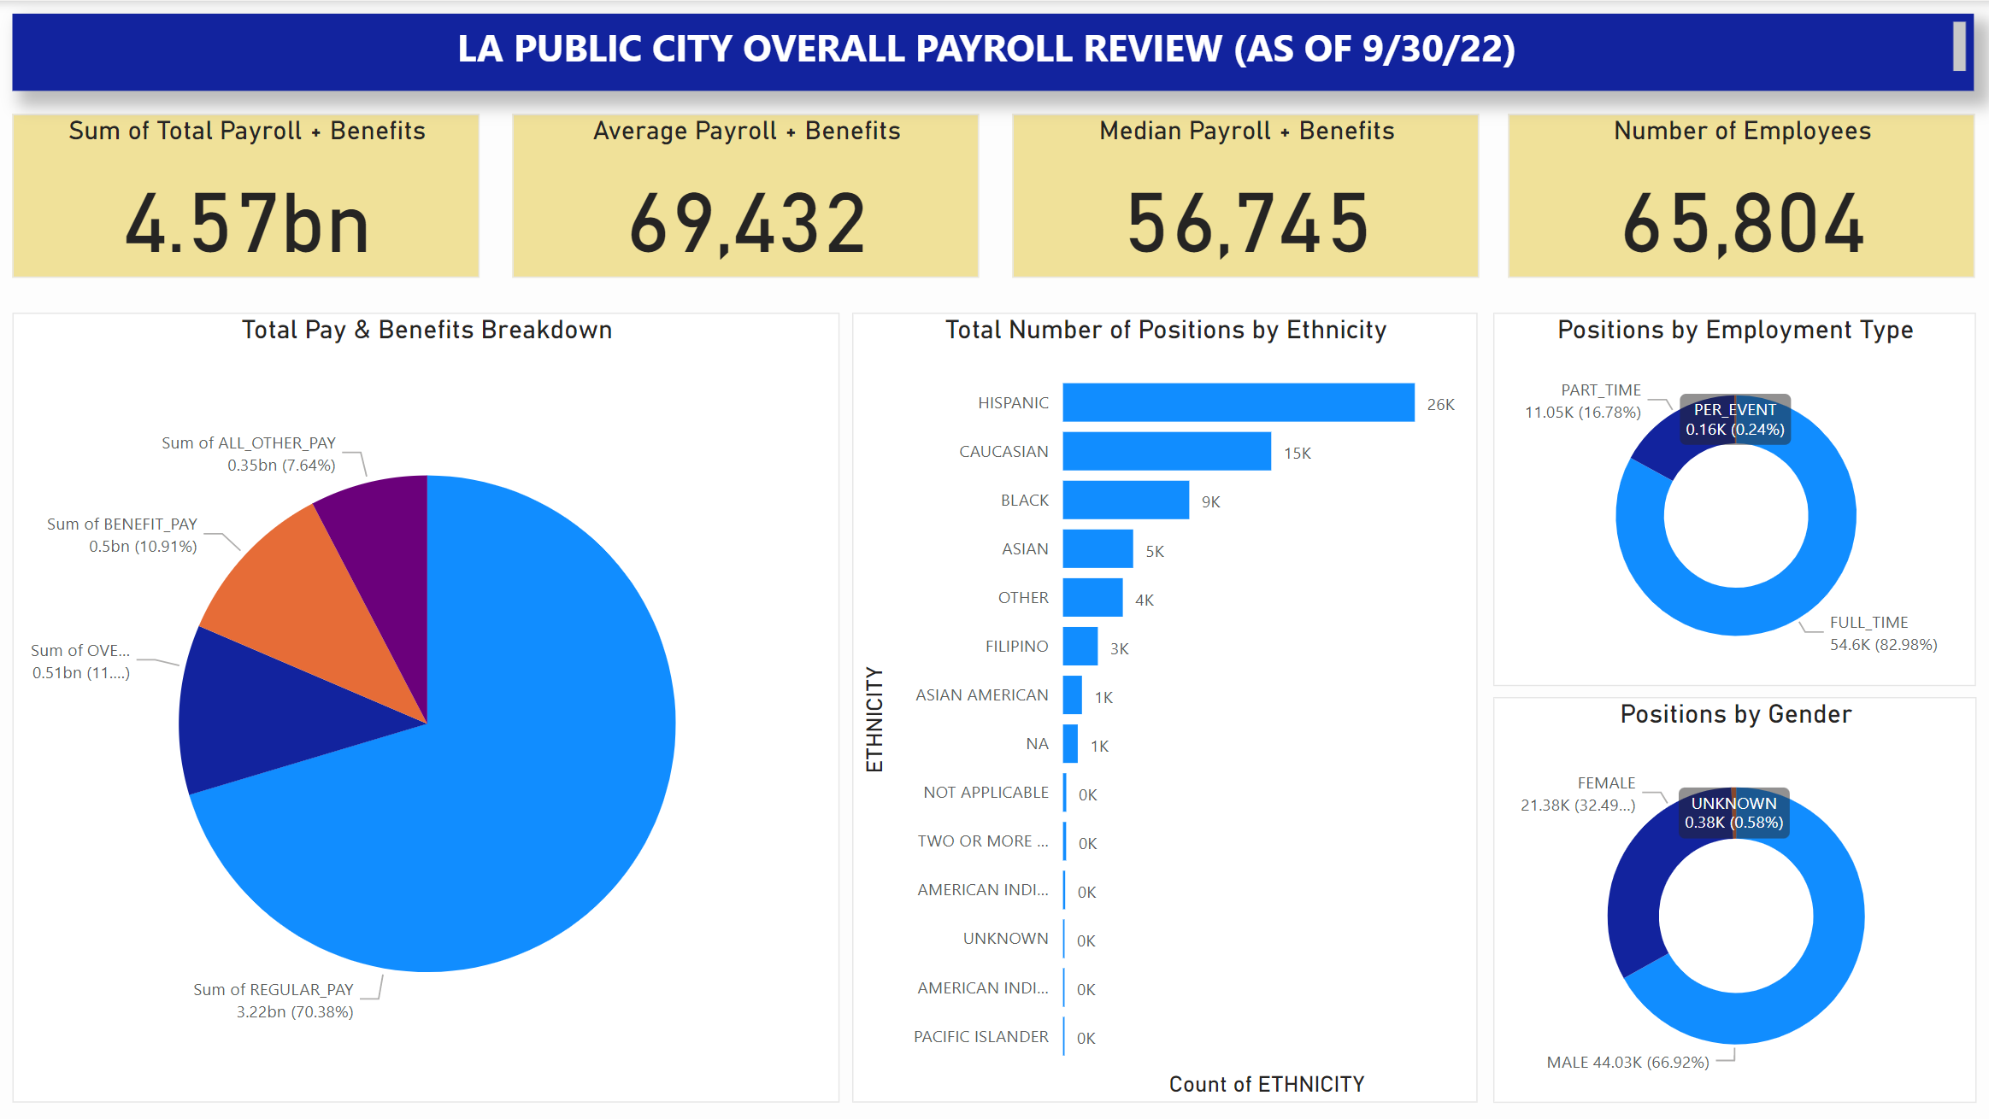Click the FEMALE 21.38K label
Image resolution: width=1989 pixels, height=1119 pixels.
pos(1578,794)
